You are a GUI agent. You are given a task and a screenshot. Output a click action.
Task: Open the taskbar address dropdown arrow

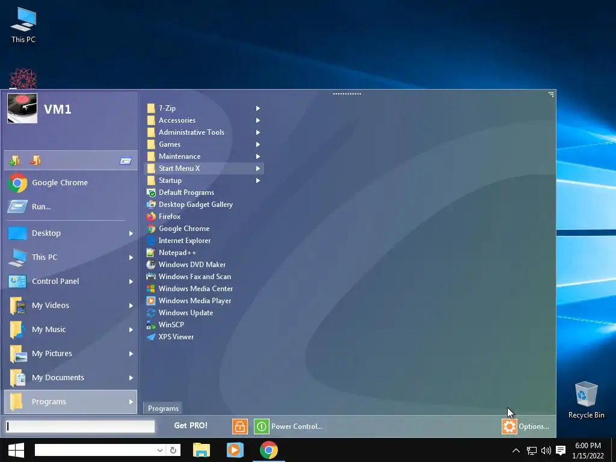pyautogui.click(x=159, y=450)
